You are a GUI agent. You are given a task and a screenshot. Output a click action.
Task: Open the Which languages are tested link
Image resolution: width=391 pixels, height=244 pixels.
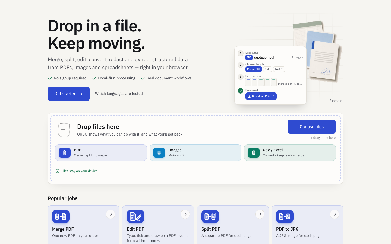click(119, 94)
